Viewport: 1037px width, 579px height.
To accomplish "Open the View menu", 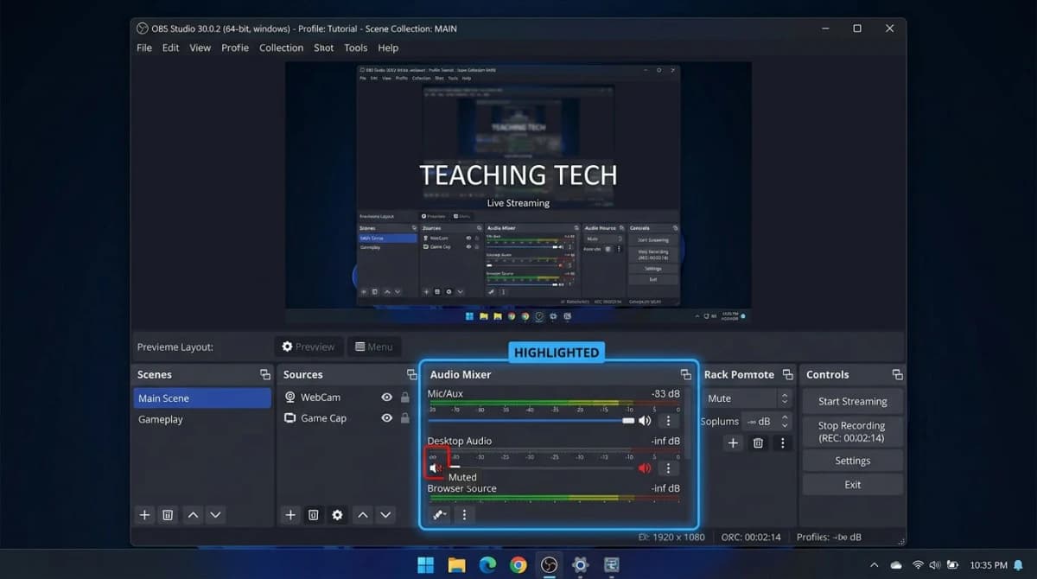I will (x=200, y=48).
